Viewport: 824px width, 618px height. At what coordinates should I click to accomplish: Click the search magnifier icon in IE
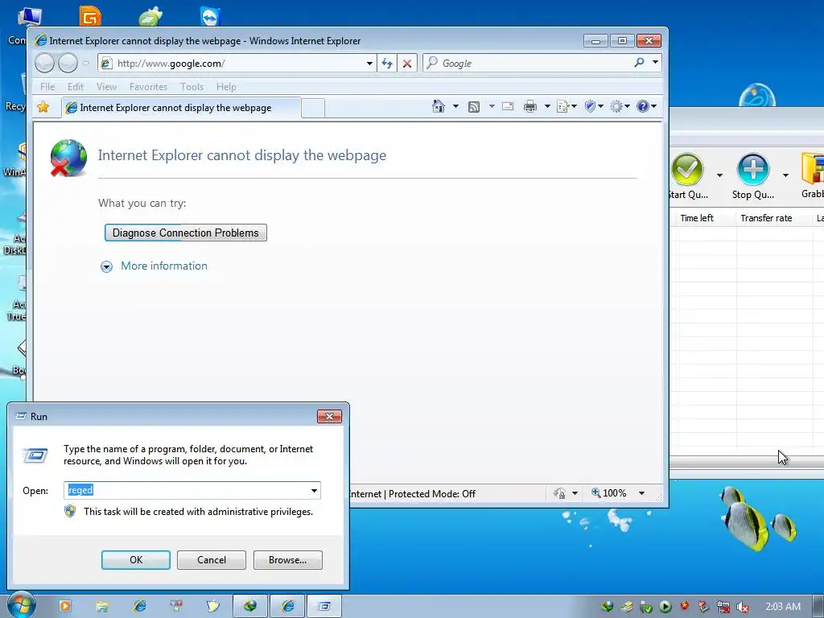639,63
